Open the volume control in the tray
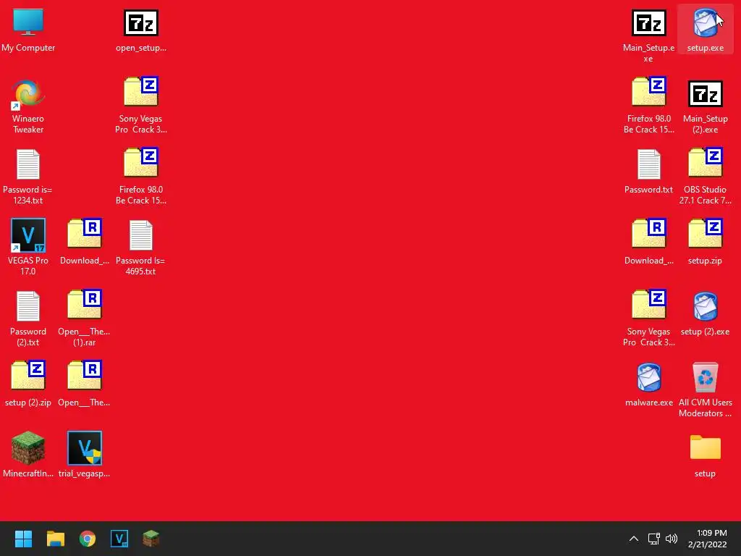The width and height of the screenshot is (741, 556). 671,539
